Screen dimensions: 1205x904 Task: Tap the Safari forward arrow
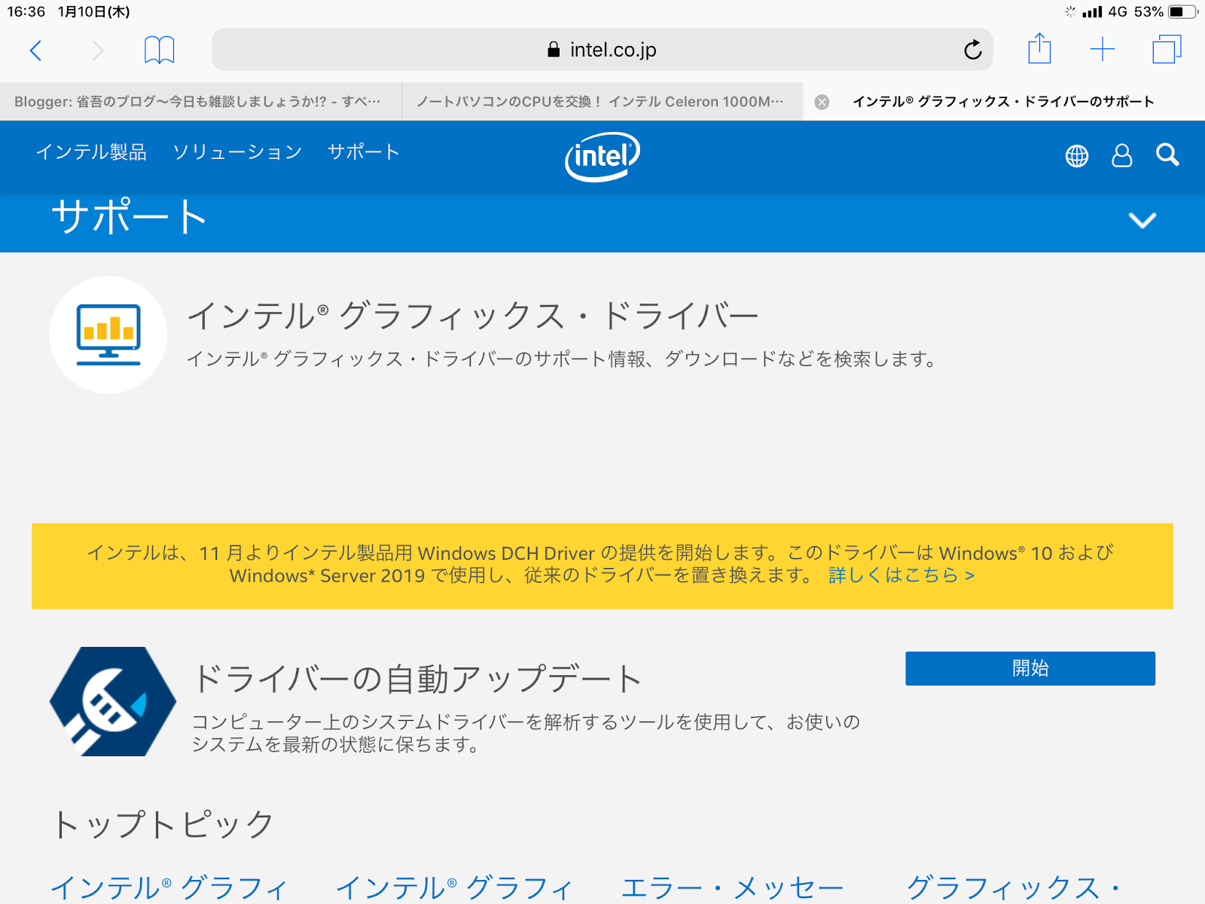98,50
